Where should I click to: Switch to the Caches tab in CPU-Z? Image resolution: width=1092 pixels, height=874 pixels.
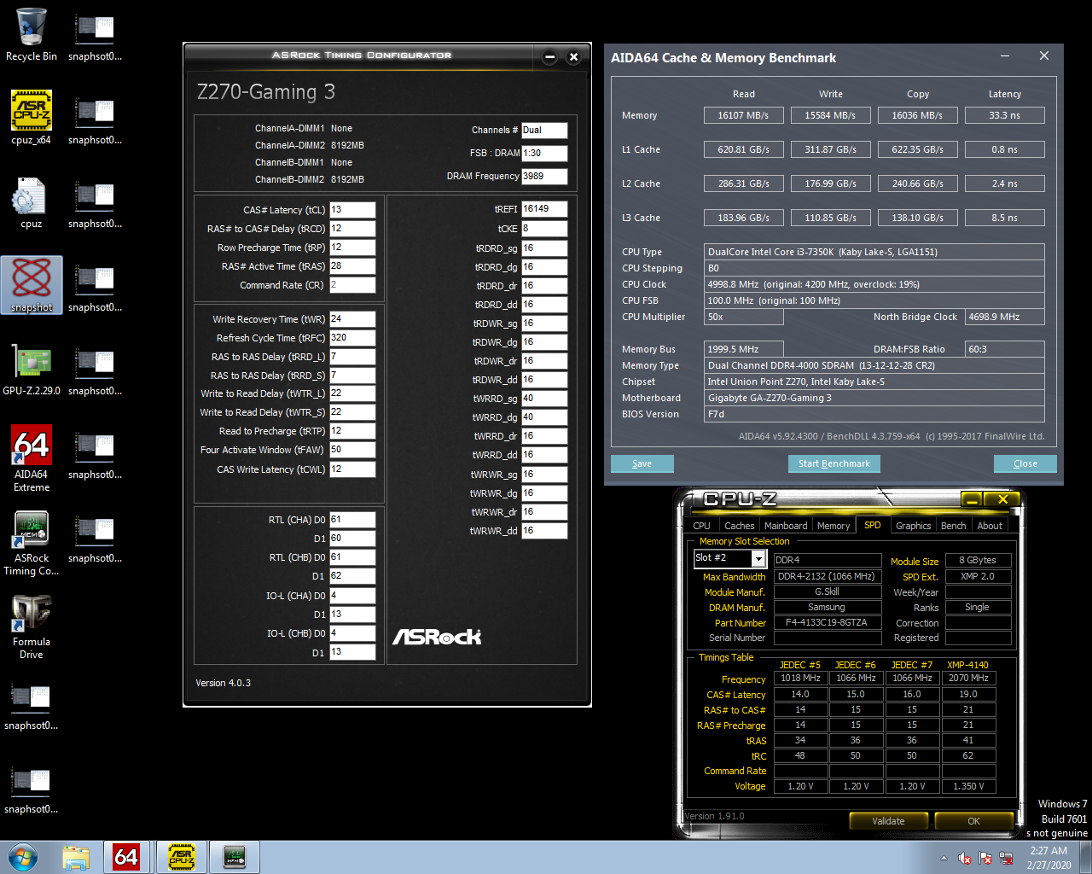(739, 526)
